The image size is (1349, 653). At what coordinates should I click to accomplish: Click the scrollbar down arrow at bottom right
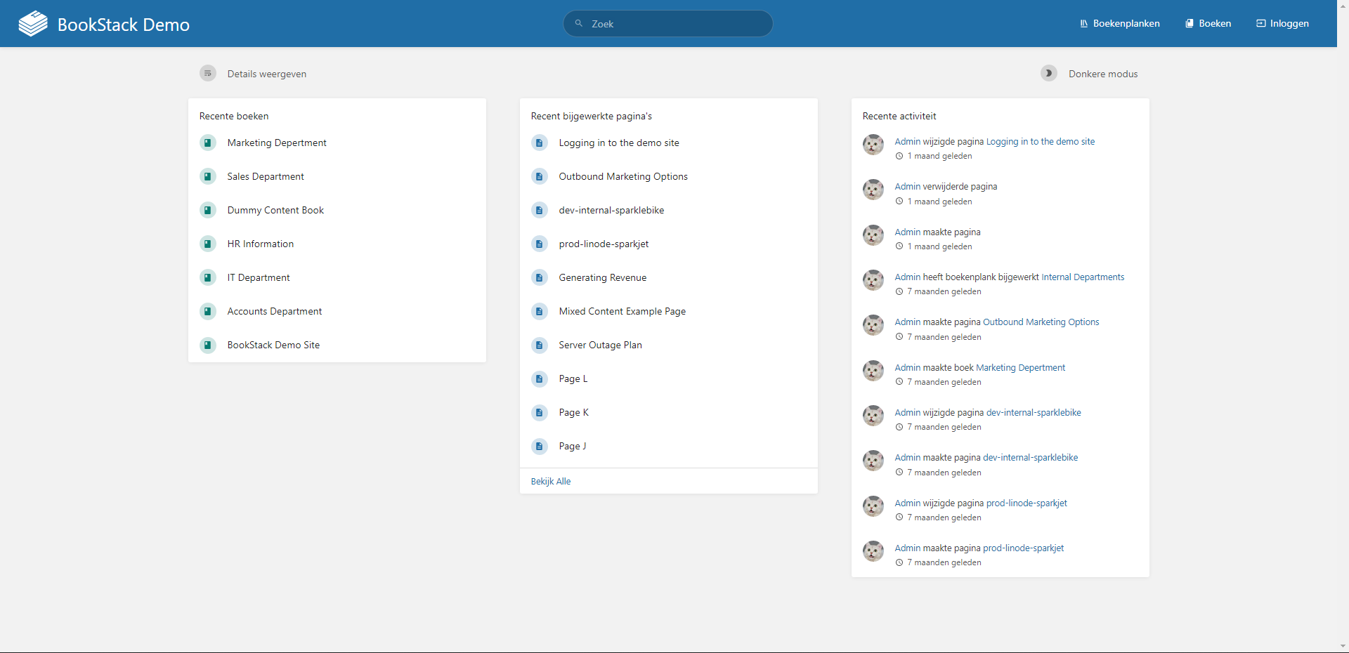pyautogui.click(x=1343, y=646)
